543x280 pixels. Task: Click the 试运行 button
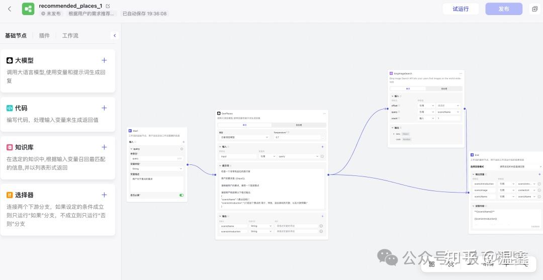coord(460,9)
